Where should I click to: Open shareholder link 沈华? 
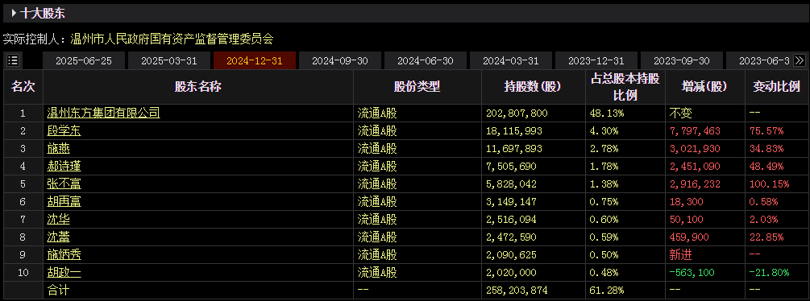click(x=58, y=220)
